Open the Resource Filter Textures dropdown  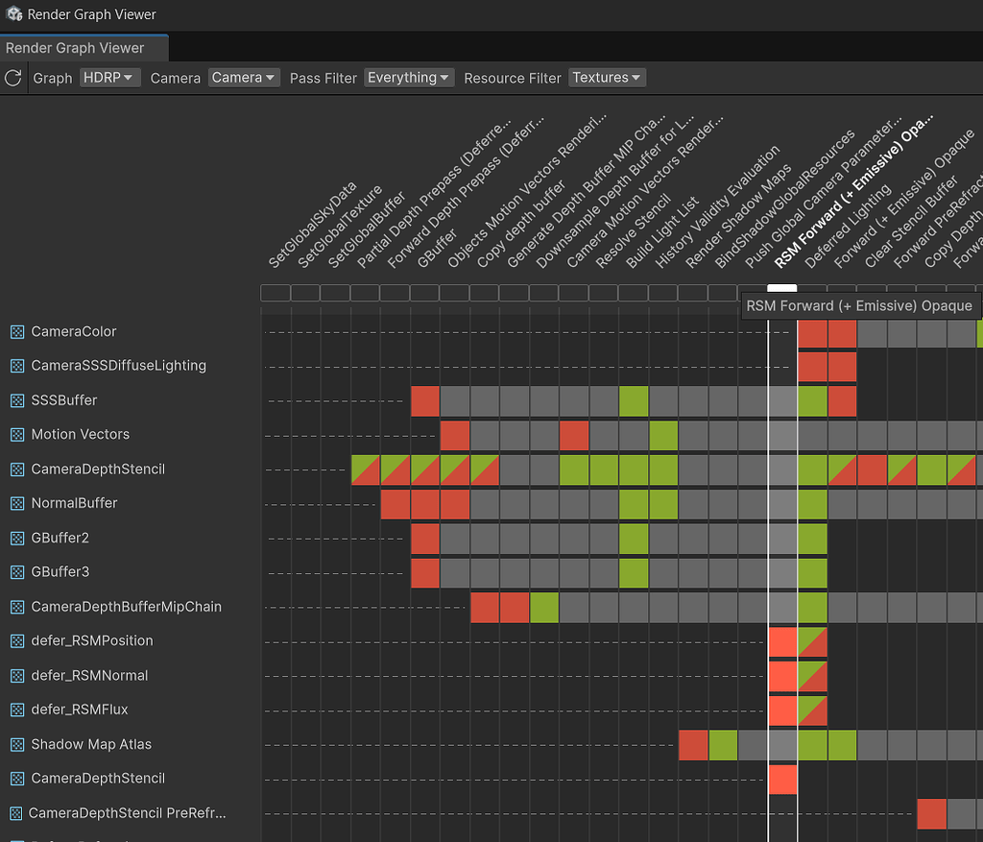tap(606, 78)
